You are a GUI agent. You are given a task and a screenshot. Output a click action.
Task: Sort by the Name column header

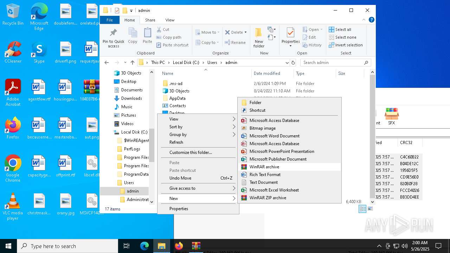pos(206,73)
